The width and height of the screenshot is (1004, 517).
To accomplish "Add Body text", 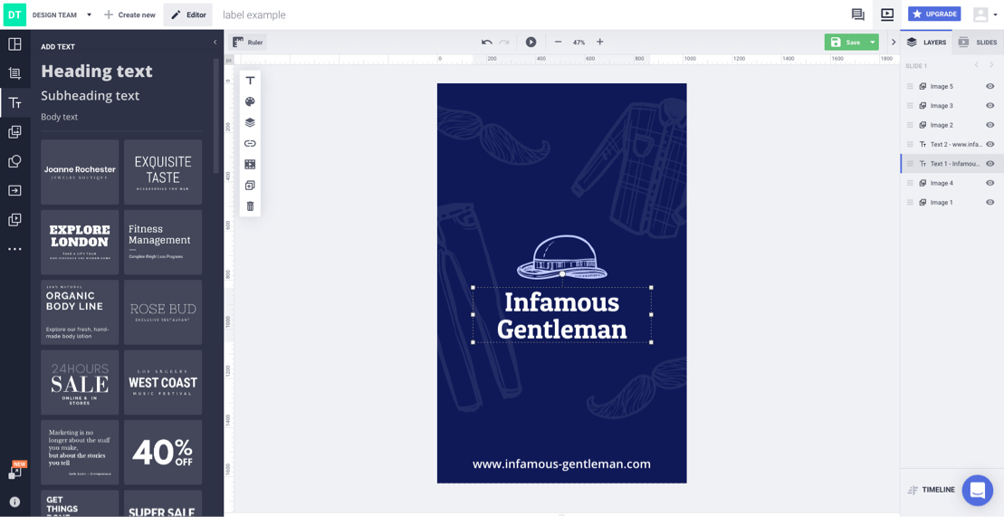I will point(60,117).
